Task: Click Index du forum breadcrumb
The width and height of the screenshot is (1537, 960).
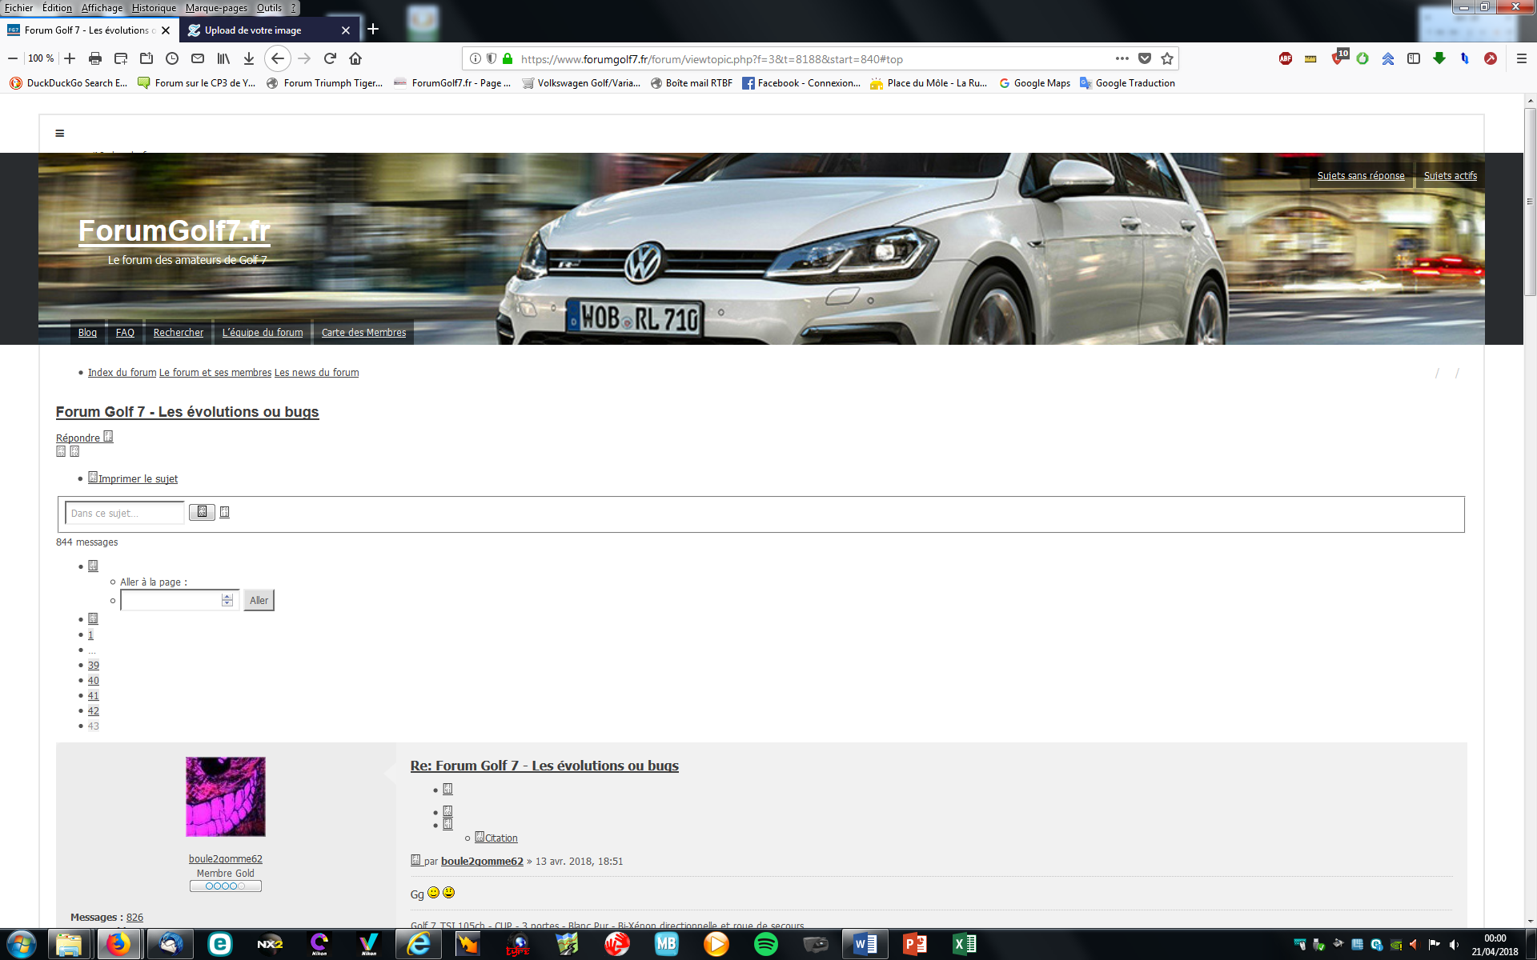Action: point(122,373)
